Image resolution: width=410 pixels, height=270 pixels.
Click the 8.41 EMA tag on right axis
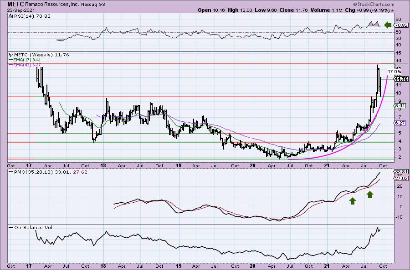tap(400, 105)
